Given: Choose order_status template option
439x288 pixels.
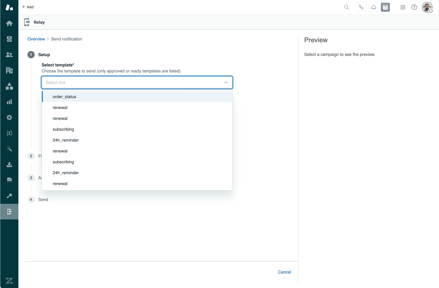Looking at the screenshot, I should (x=65, y=97).
